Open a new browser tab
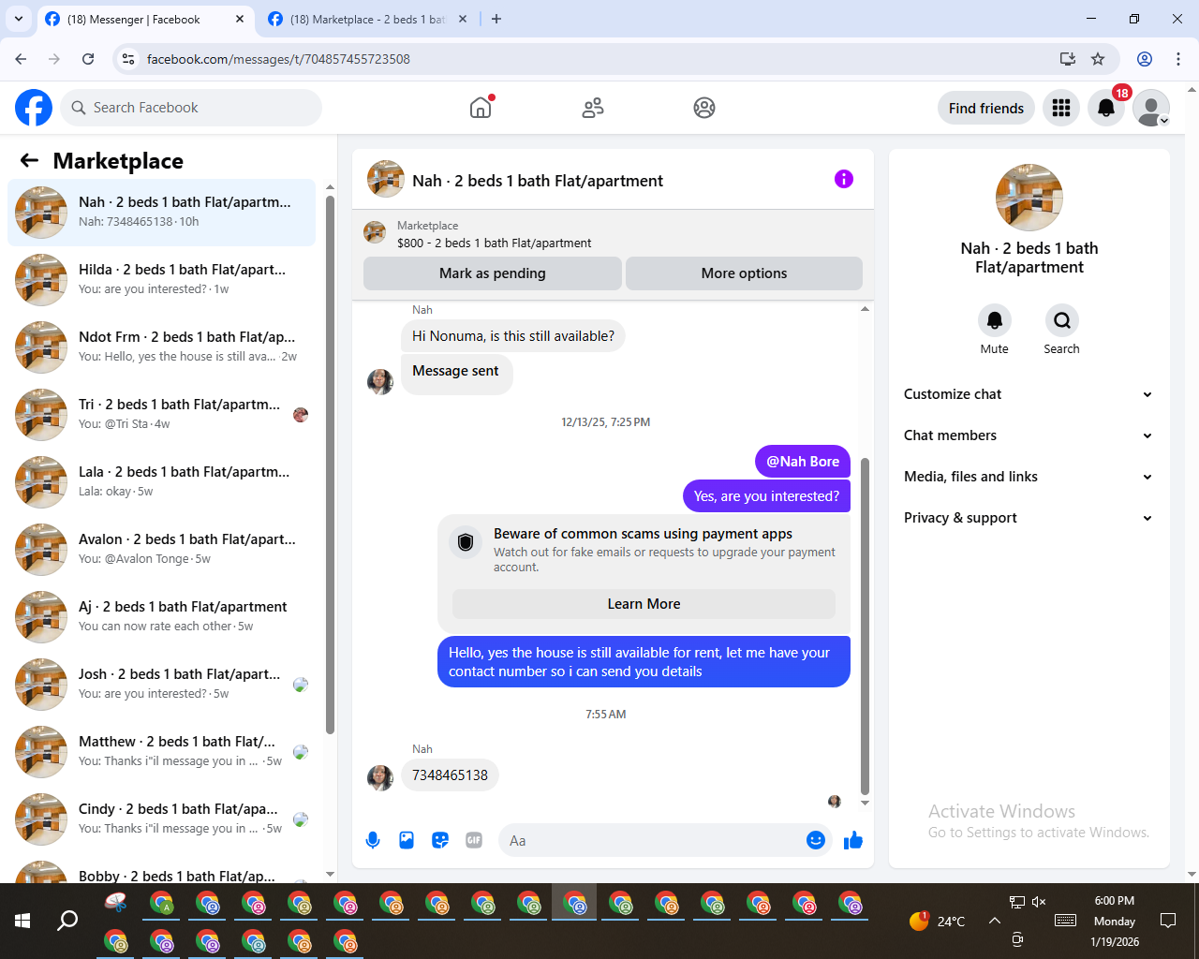This screenshot has width=1199, height=959. coord(496,19)
